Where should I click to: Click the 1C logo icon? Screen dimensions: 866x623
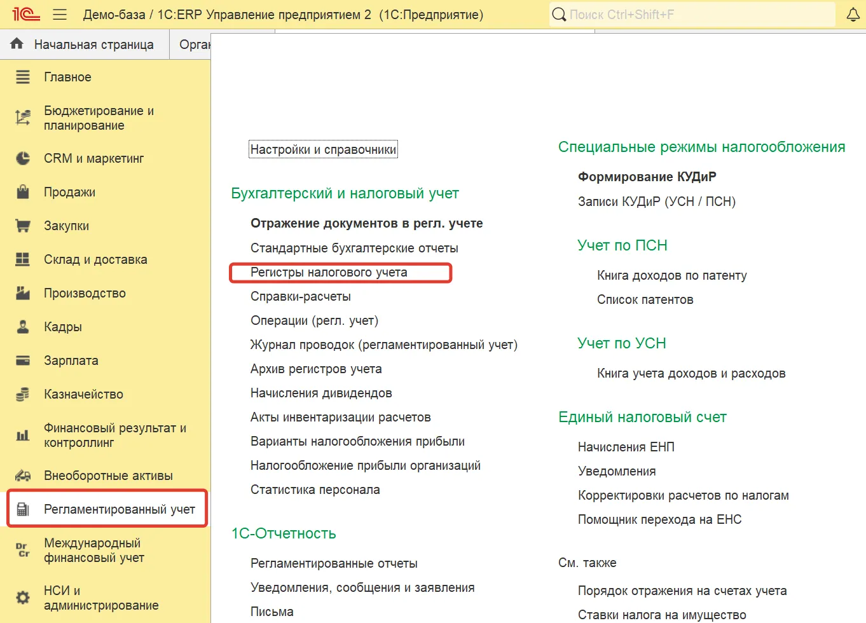[26, 14]
